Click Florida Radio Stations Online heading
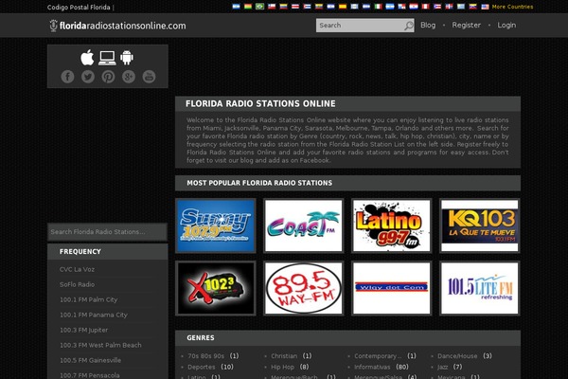The height and width of the screenshot is (379, 568). coord(260,103)
